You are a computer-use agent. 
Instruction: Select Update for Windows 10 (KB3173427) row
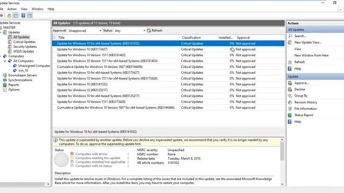click(x=168, y=49)
